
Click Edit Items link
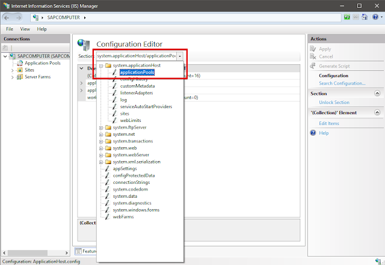click(329, 123)
